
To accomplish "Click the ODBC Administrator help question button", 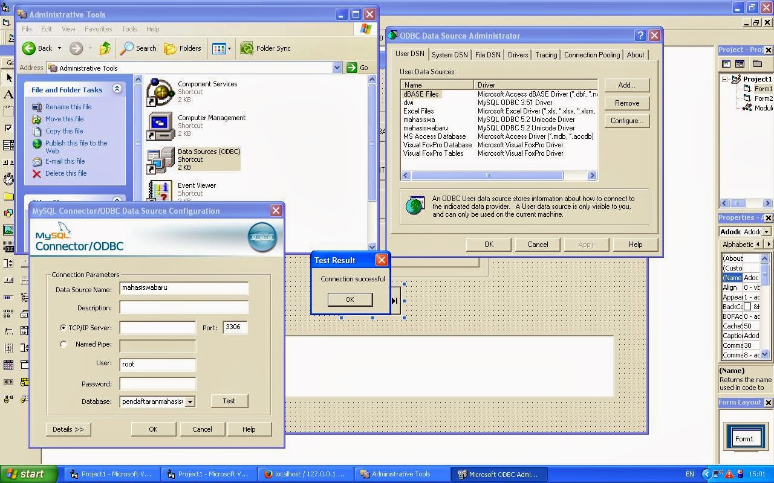I will click(640, 36).
